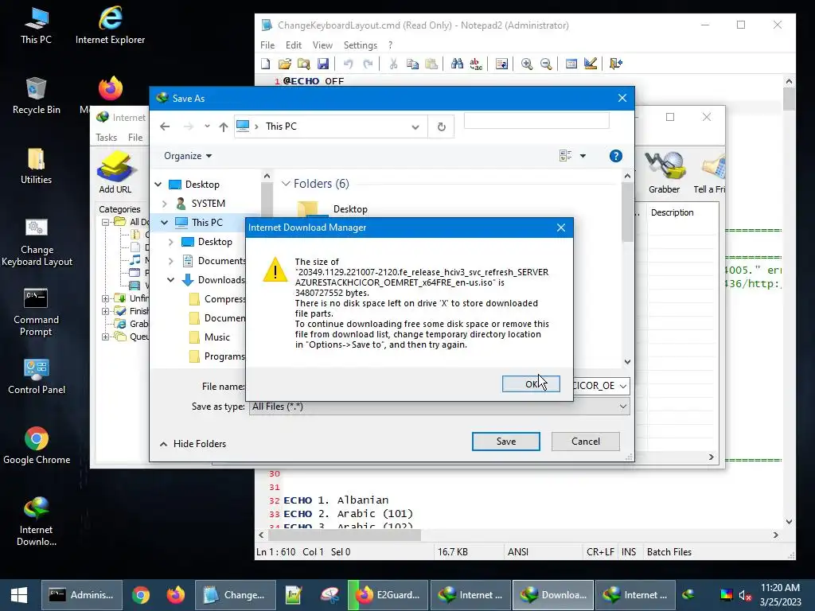Click Save in the Save As dialog

(505, 441)
